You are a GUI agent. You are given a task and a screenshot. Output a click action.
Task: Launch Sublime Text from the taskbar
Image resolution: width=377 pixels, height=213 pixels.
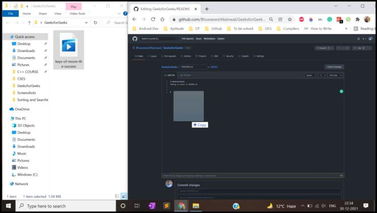tap(167, 206)
